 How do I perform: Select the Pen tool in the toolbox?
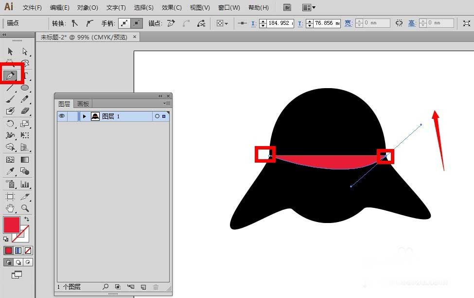pos(10,75)
